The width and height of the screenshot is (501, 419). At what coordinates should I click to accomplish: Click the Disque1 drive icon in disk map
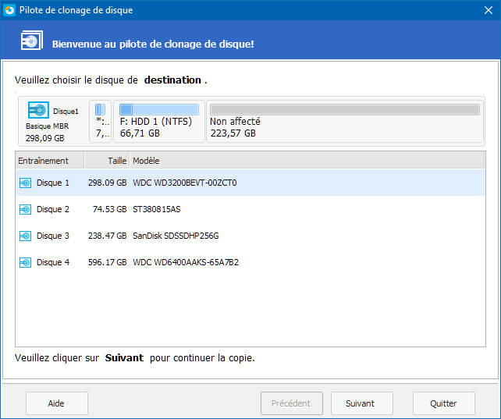[x=38, y=110]
